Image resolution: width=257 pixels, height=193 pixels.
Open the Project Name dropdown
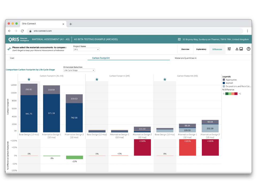86,50
